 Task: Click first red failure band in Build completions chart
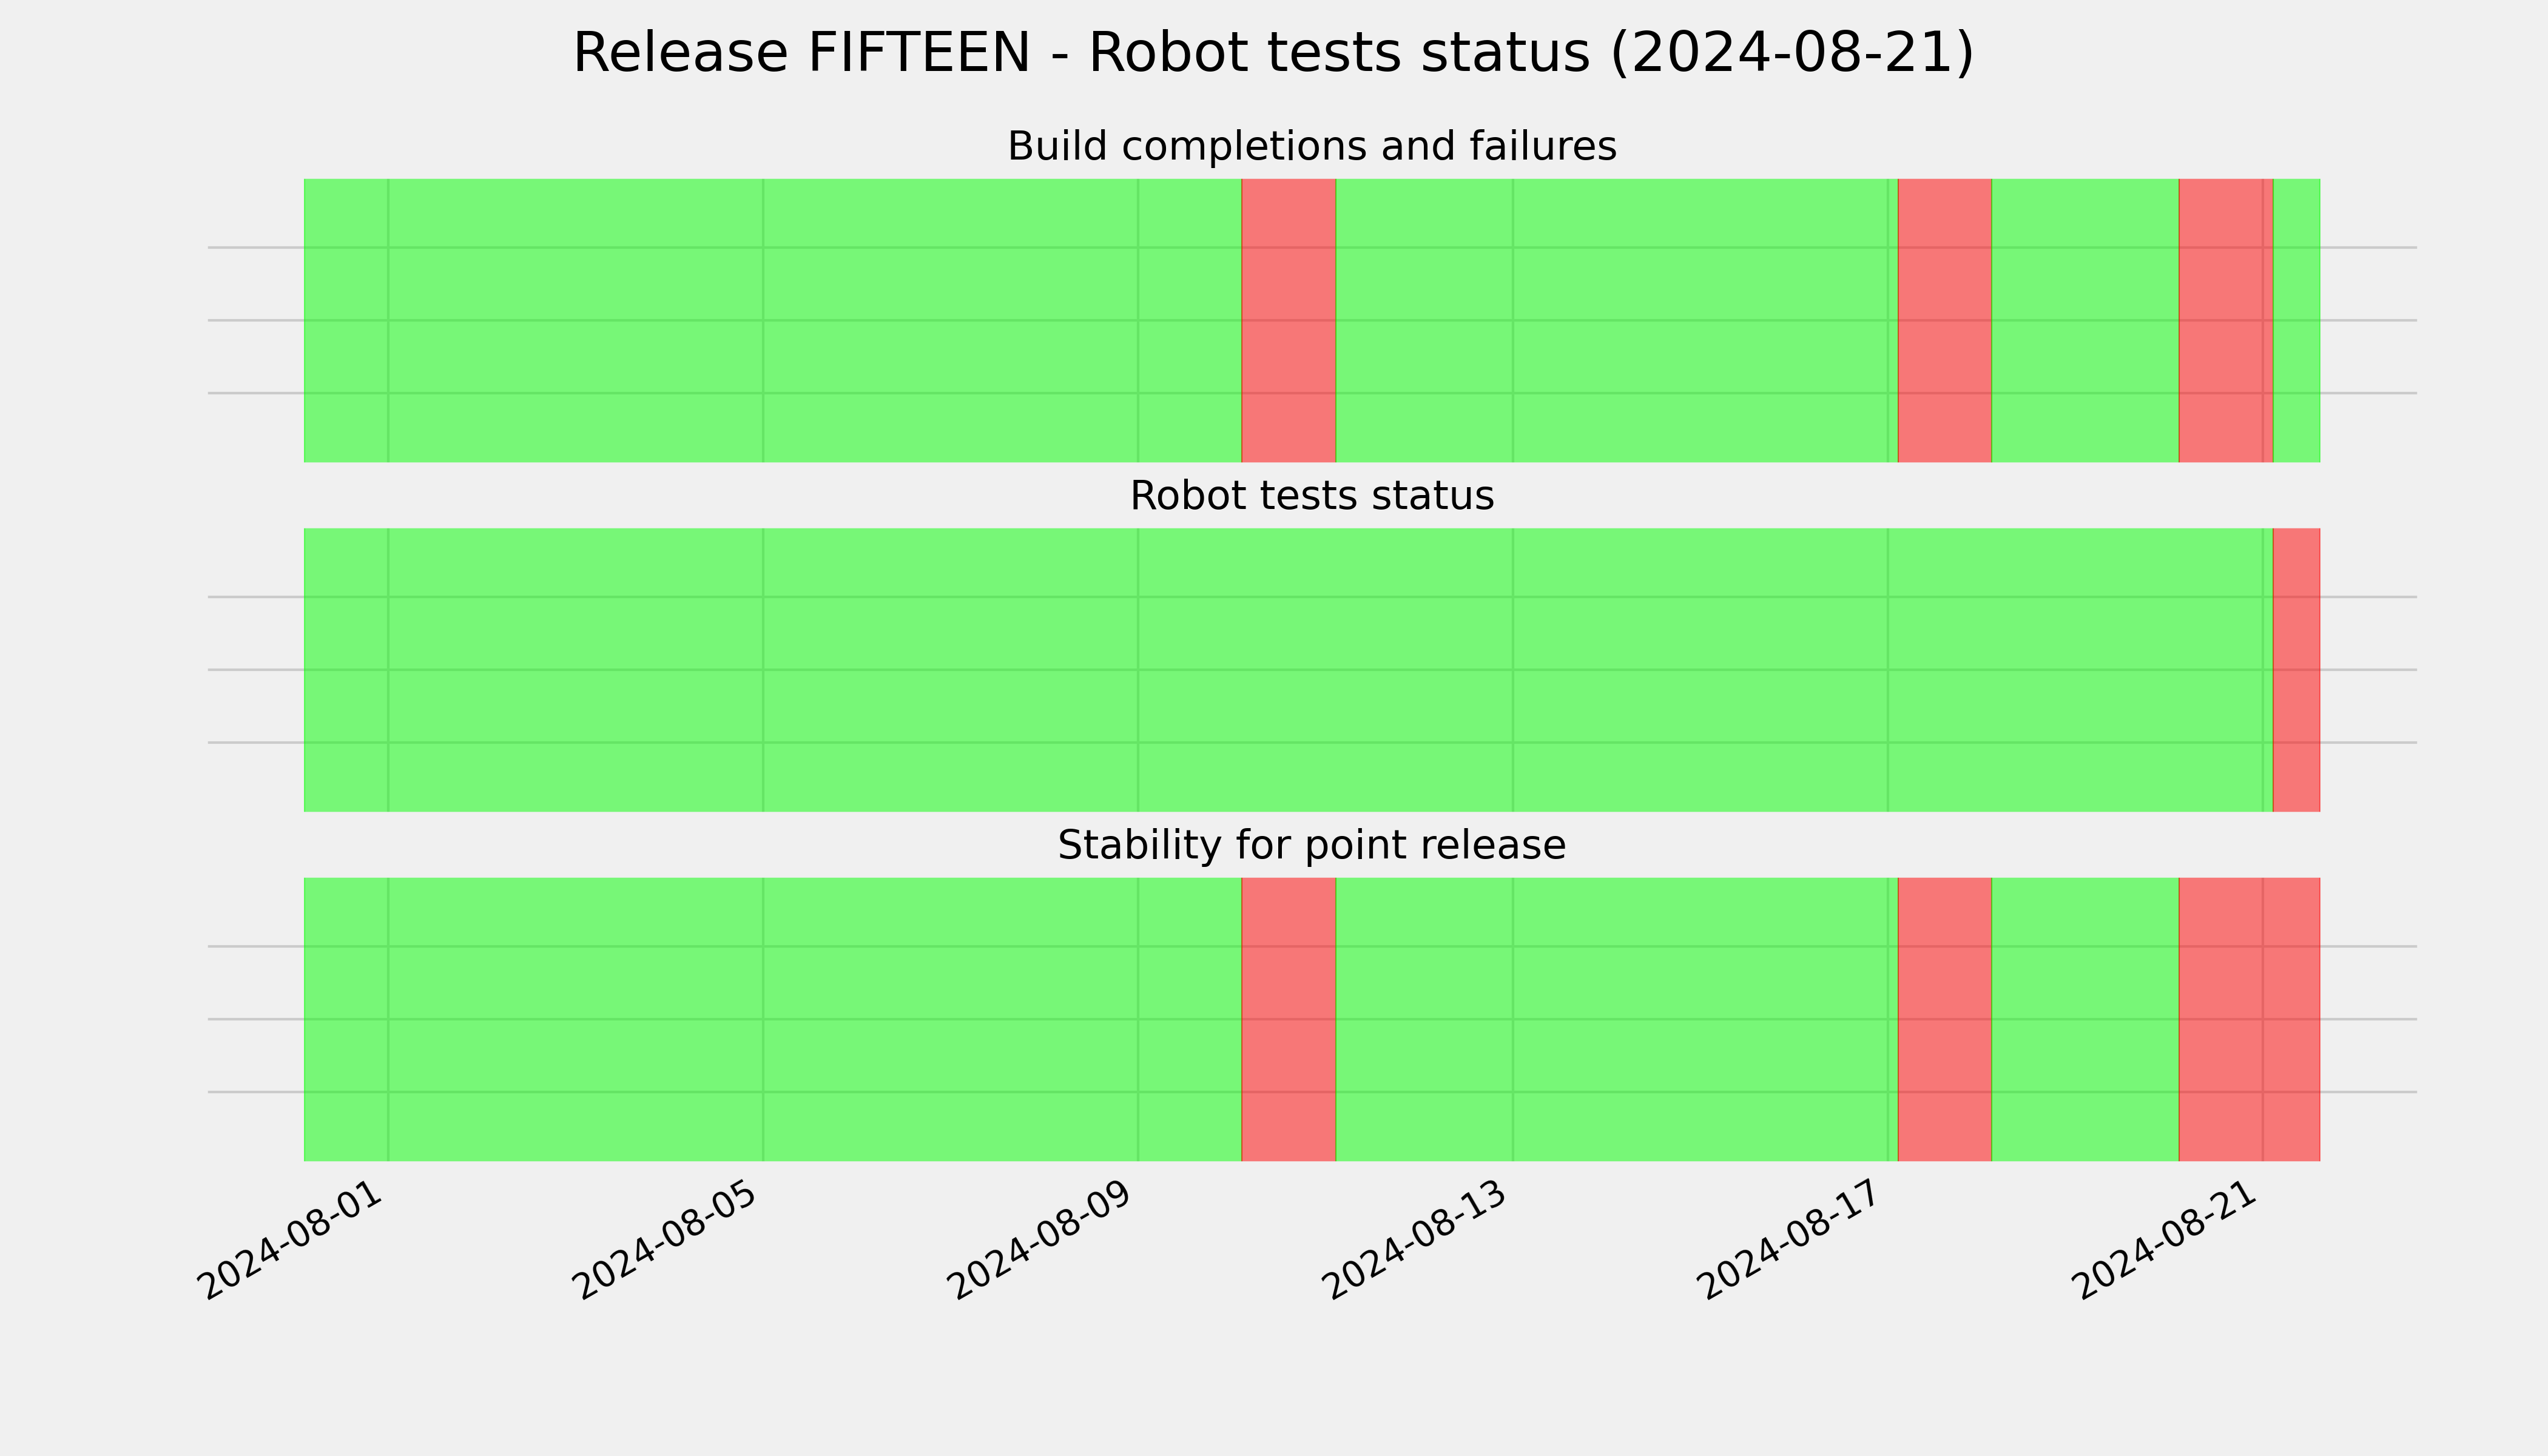click(1288, 320)
